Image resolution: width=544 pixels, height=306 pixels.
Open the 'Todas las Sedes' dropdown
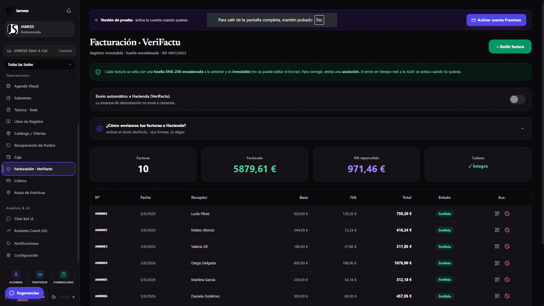pos(39,65)
